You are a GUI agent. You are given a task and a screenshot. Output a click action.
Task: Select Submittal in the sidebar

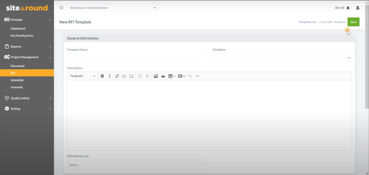point(17,80)
